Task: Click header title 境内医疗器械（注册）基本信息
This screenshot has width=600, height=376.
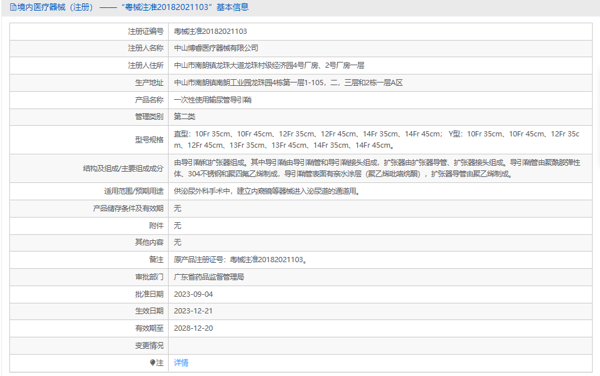Action: (x=133, y=7)
